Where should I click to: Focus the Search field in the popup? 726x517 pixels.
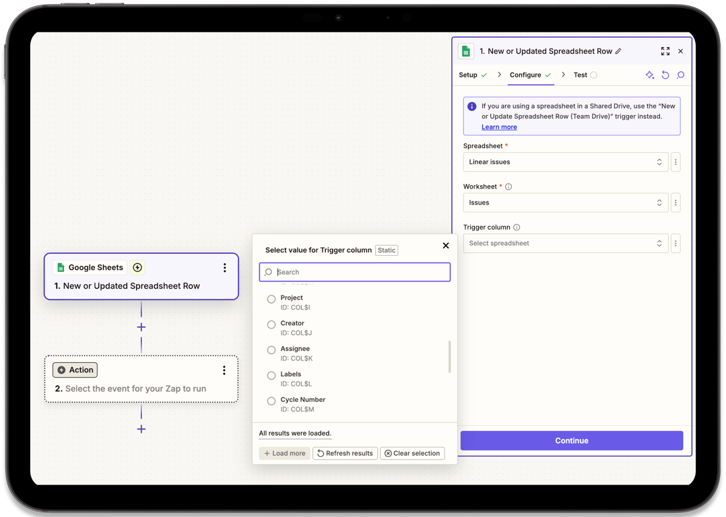click(355, 272)
